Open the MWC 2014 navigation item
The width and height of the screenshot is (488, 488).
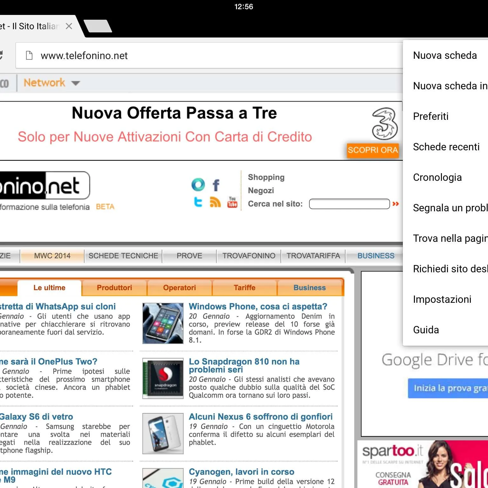click(52, 256)
